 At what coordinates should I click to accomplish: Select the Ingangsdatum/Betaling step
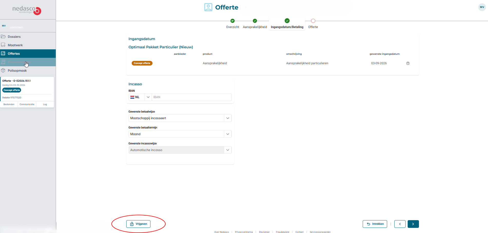coord(287,24)
